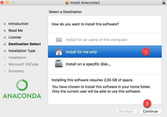Jump to the License step

(15, 37)
